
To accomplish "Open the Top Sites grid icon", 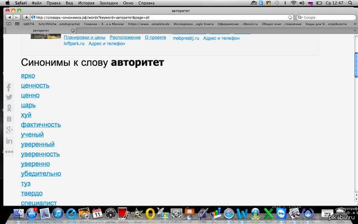I will (17, 24).
